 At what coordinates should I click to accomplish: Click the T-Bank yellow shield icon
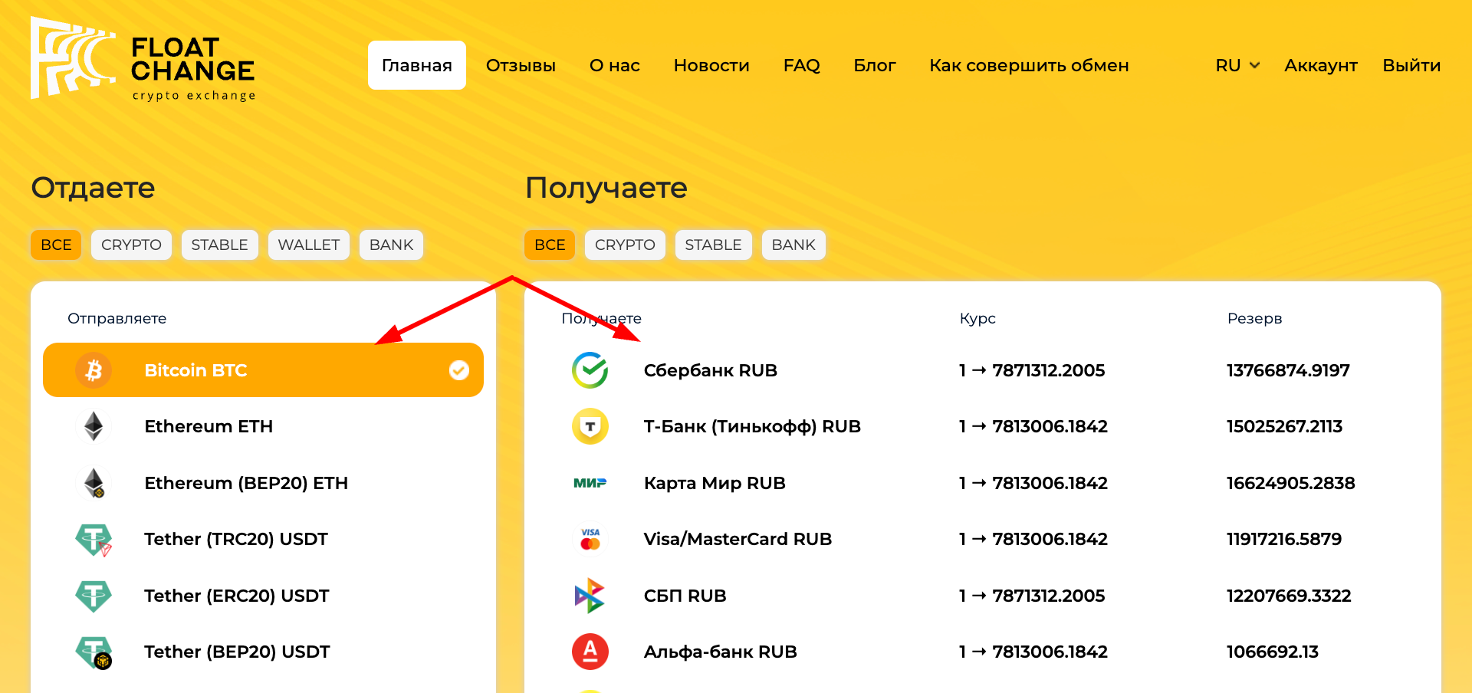click(x=590, y=426)
